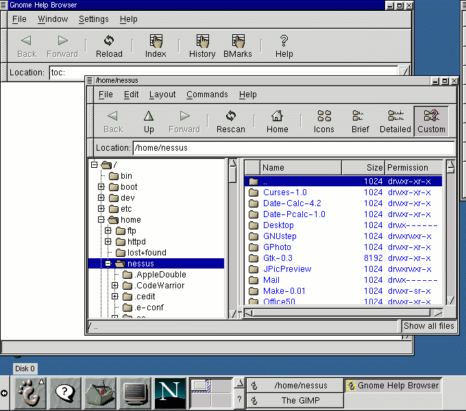The width and height of the screenshot is (466, 411).
Task: Switch file manager to Detailed view
Action: [395, 121]
